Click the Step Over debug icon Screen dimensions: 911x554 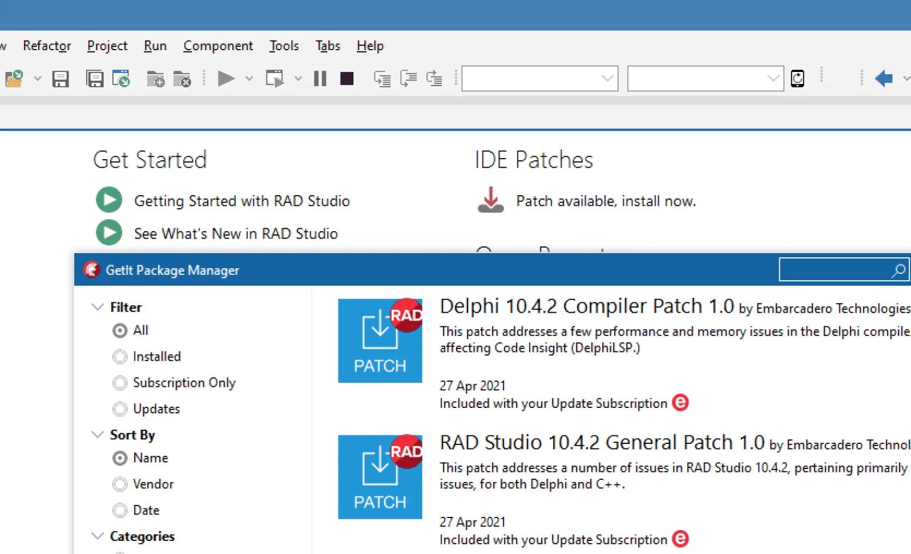409,79
